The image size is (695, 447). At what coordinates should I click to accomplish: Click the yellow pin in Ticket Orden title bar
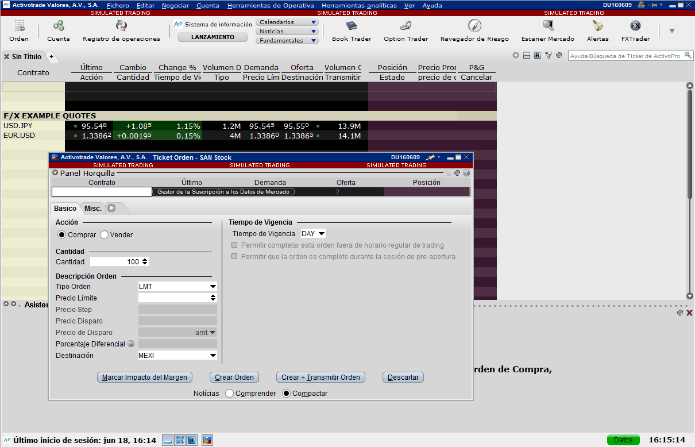tap(430, 157)
